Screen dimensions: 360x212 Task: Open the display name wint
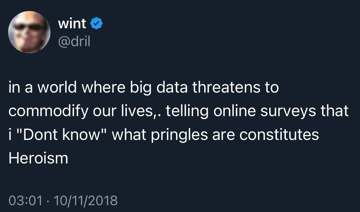[72, 24]
